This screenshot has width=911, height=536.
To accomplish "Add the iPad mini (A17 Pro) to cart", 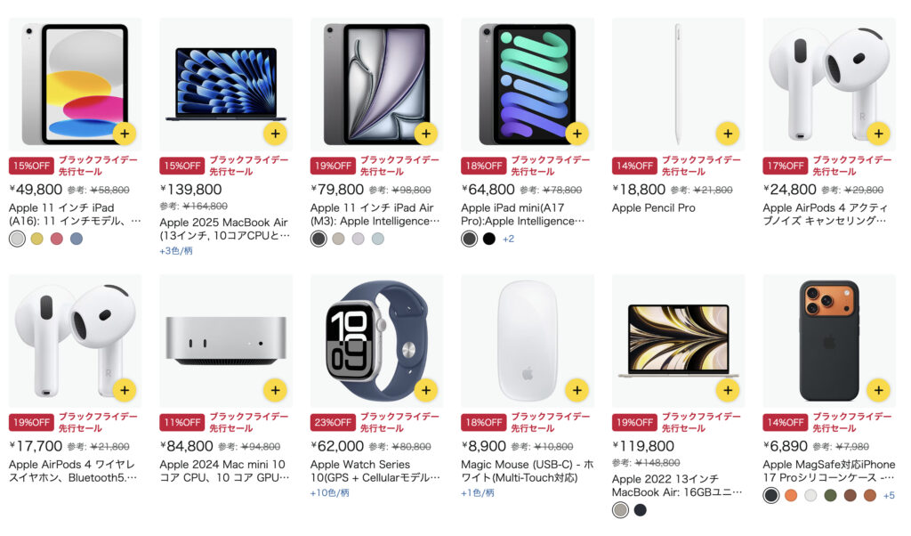I will pyautogui.click(x=576, y=134).
